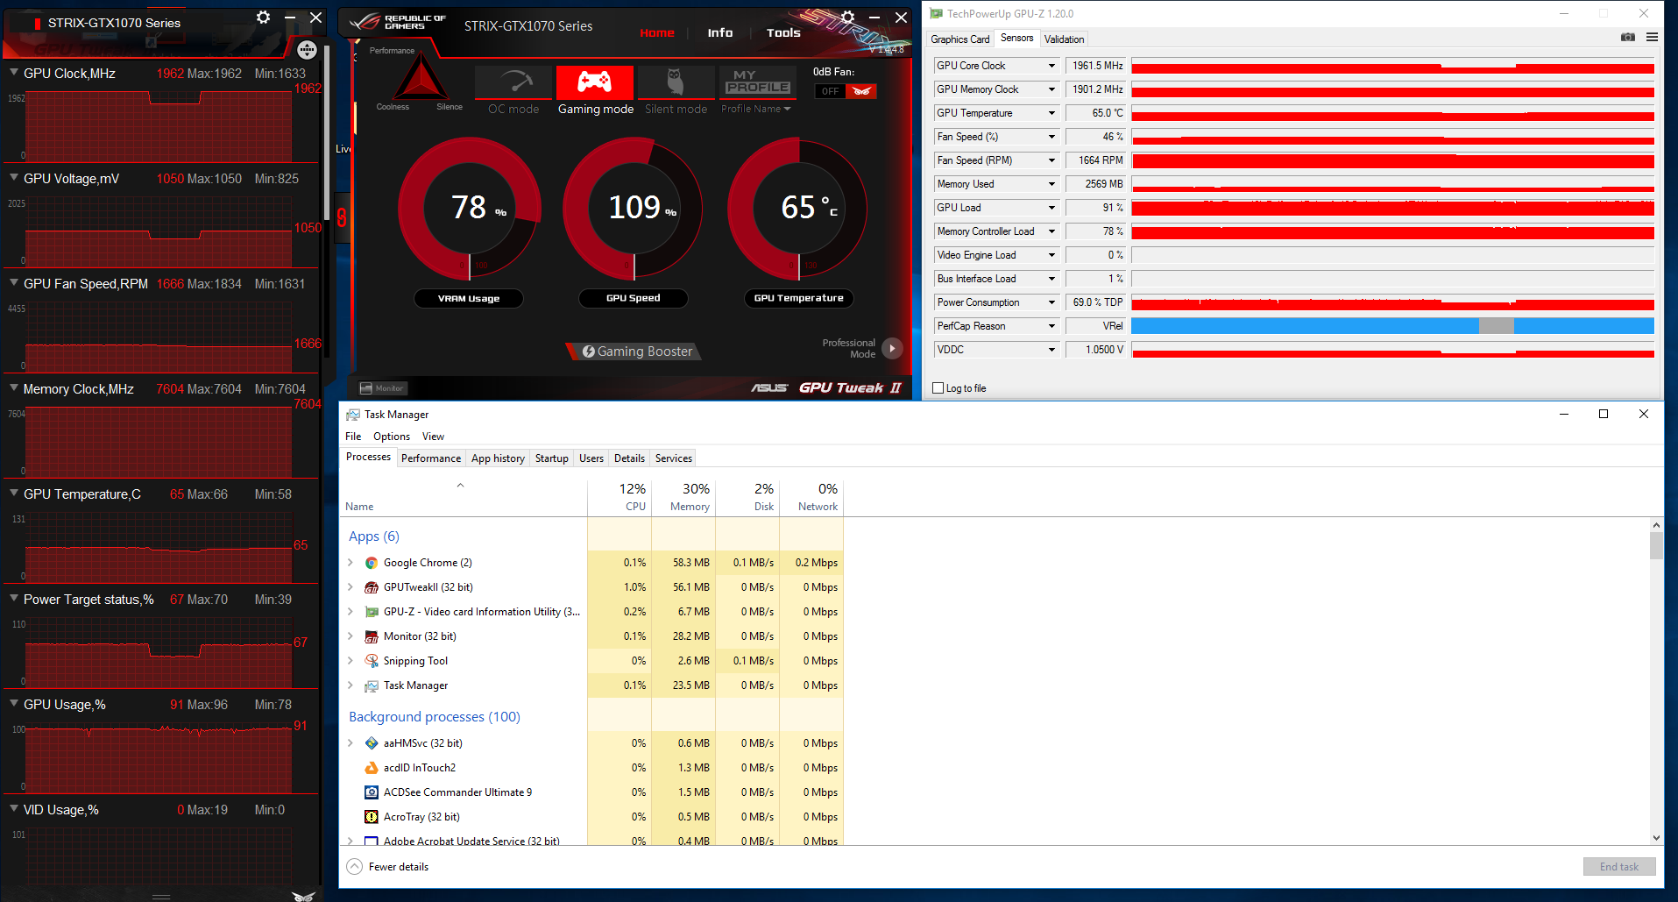
Task: Click aaHMSvc process icon
Action: [372, 743]
